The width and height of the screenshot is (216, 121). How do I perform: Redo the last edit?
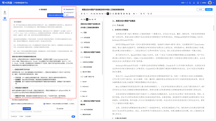coord(151,14)
